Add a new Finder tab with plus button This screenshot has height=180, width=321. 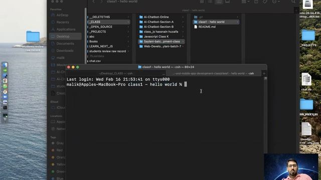click(296, 10)
